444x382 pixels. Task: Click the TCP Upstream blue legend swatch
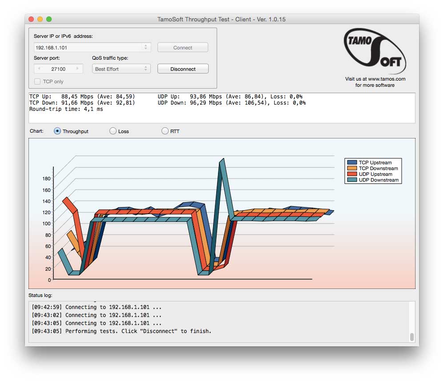[x=352, y=163]
